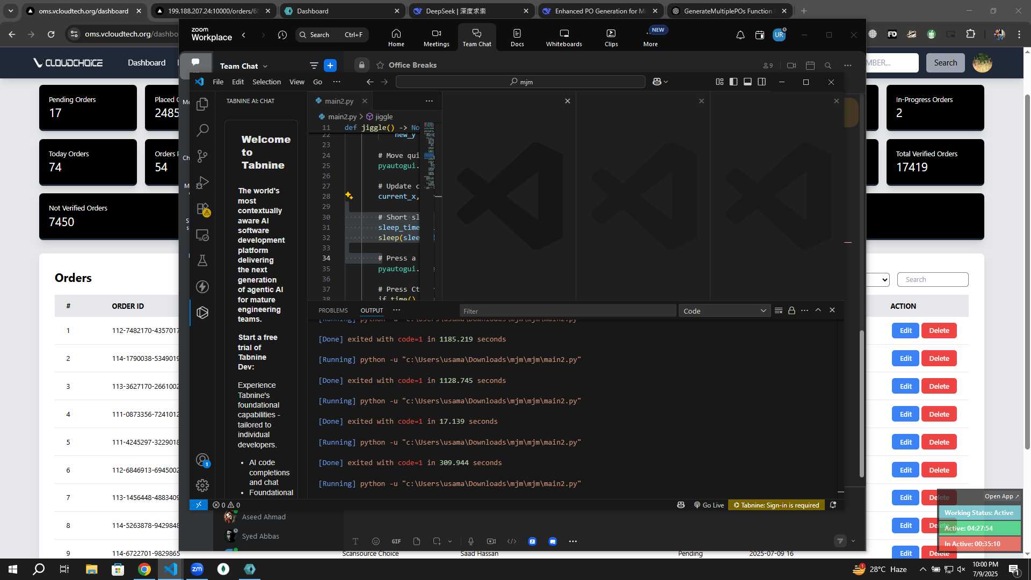Toggle the VS Code secondary side bar

(761, 82)
